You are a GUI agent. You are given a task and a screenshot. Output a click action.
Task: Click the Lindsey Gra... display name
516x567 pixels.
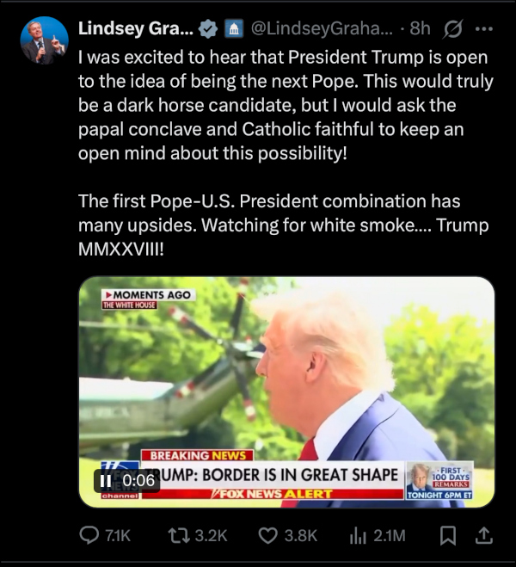[x=136, y=28]
